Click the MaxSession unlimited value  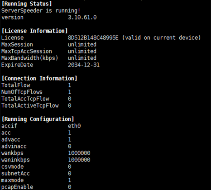click(x=82, y=44)
